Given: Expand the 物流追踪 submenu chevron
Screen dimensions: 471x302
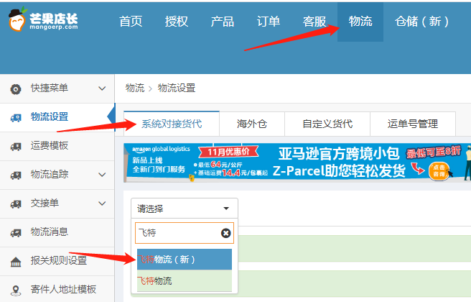Looking at the screenshot, I should pyautogui.click(x=102, y=175).
